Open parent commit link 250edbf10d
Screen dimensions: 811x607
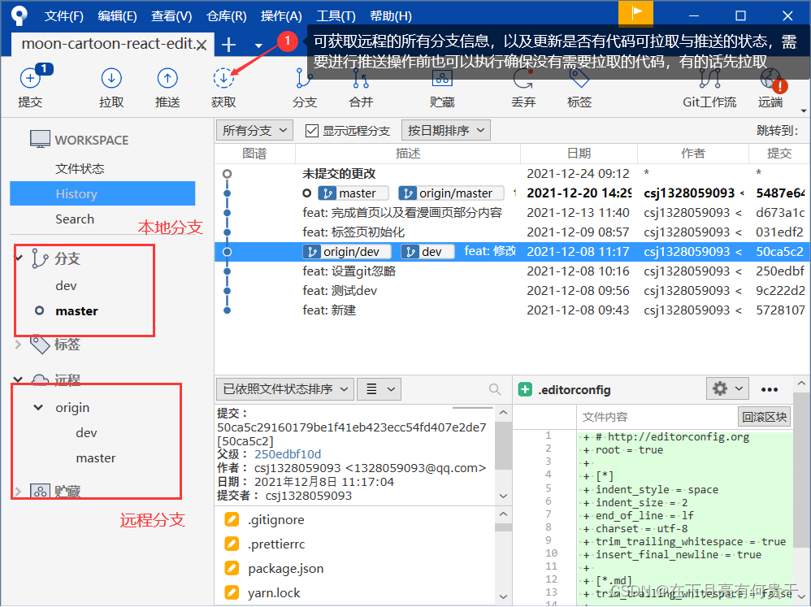[288, 454]
